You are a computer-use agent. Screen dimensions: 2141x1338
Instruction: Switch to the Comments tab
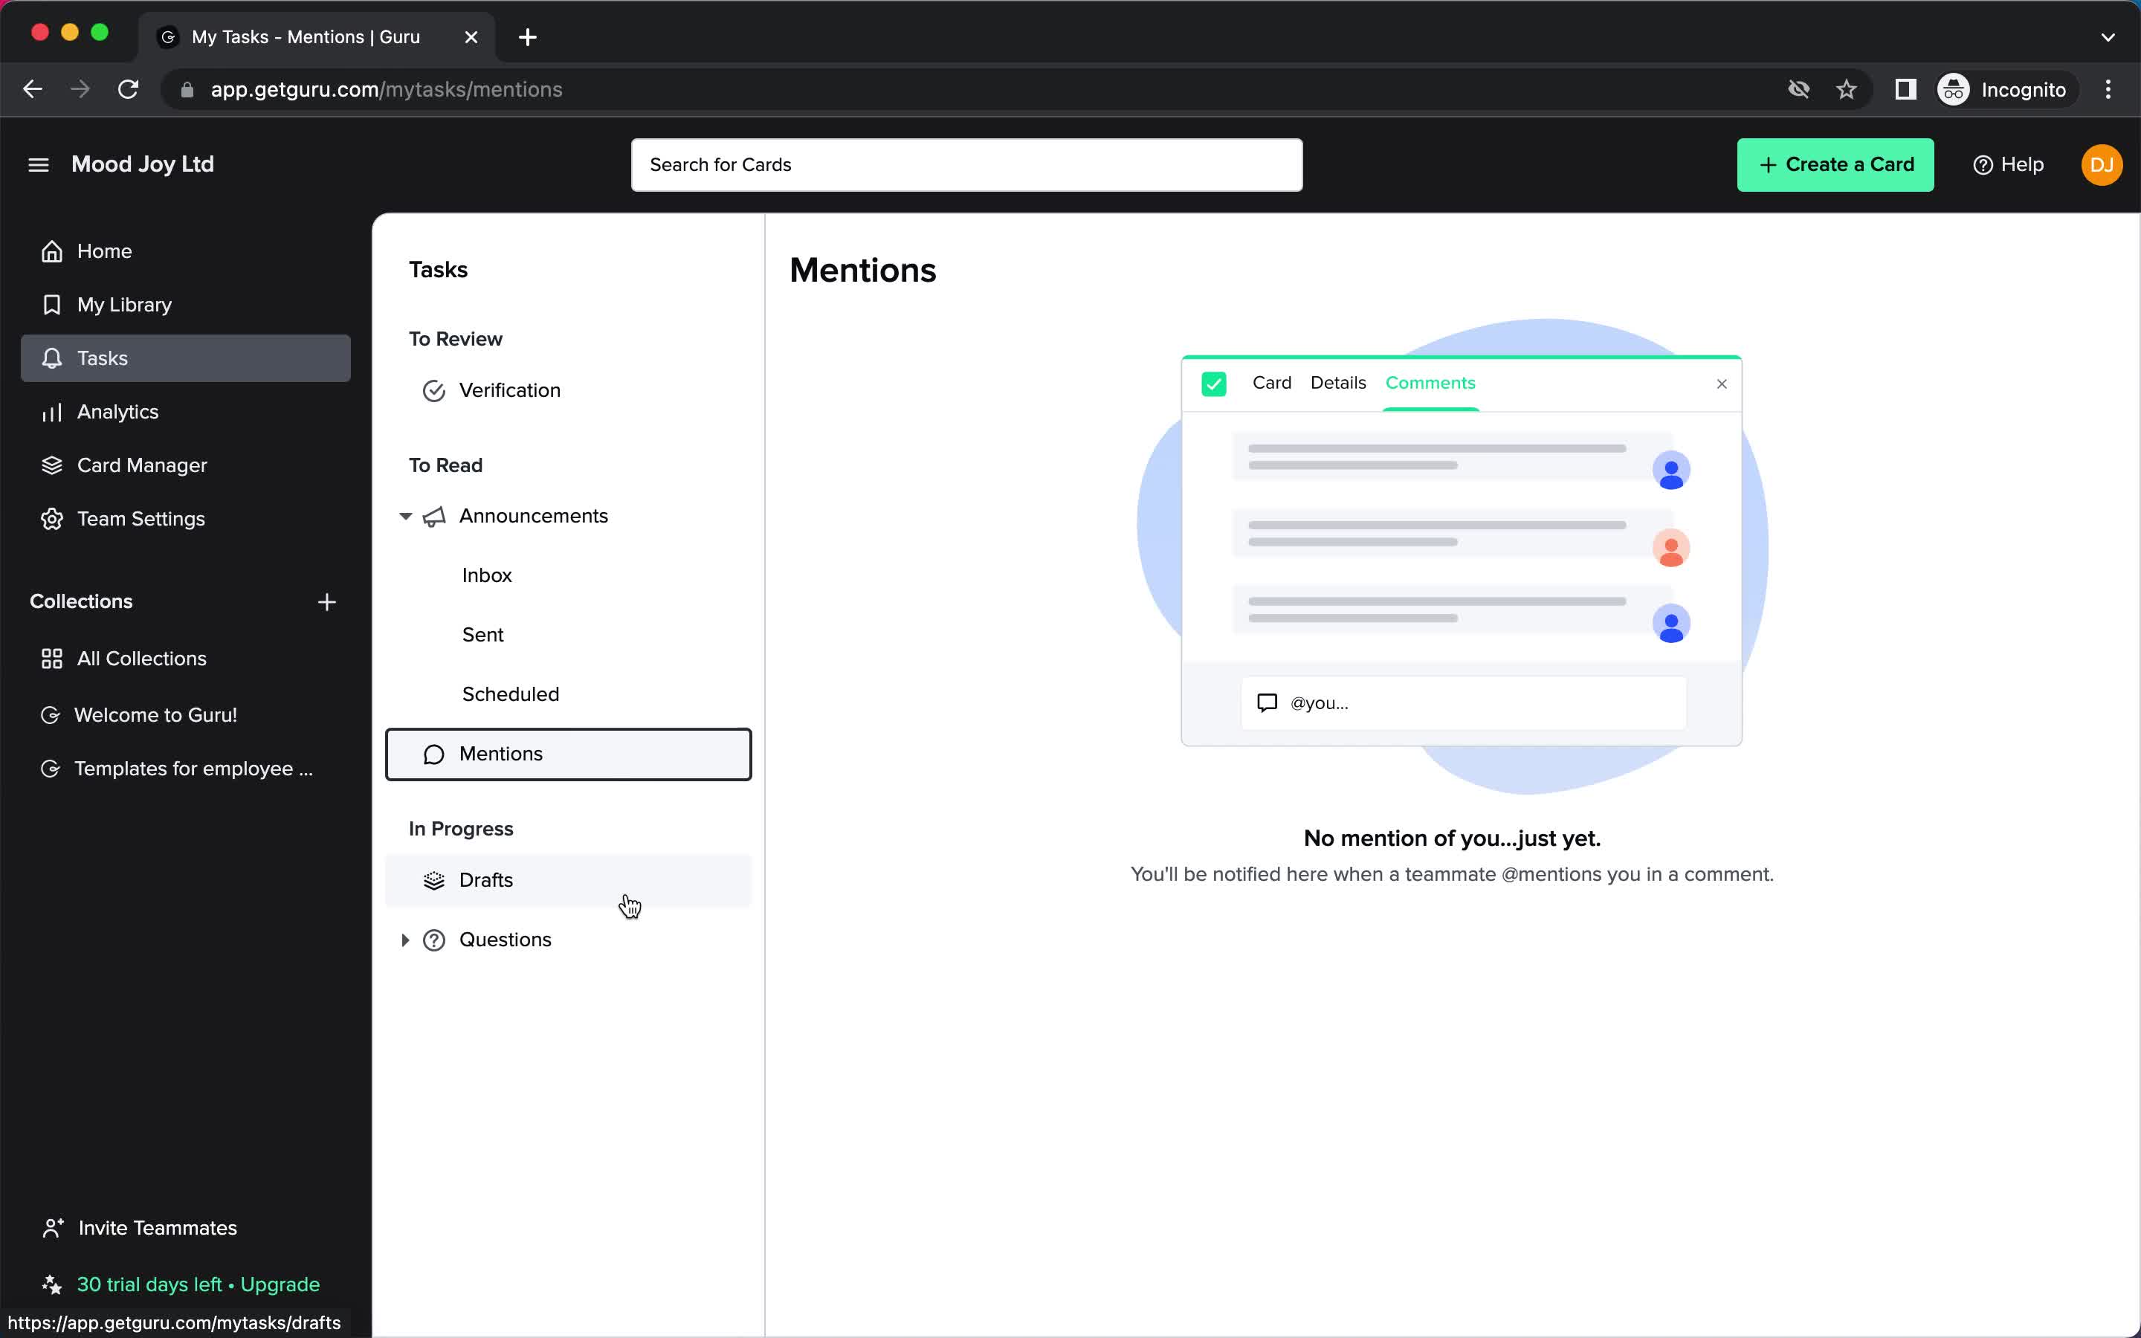[x=1429, y=382]
